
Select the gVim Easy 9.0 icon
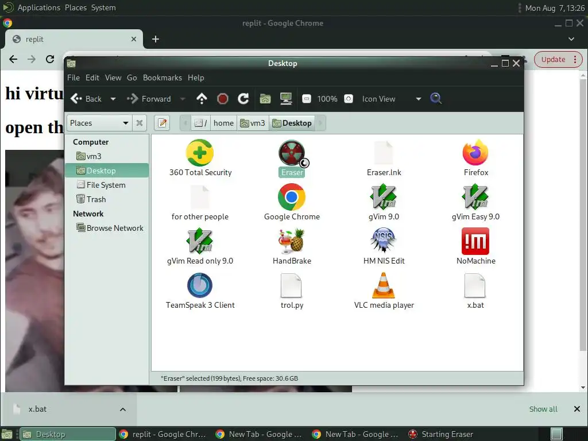coord(475,198)
